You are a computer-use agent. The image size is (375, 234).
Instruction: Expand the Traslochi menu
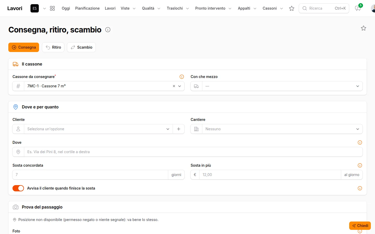178,8
